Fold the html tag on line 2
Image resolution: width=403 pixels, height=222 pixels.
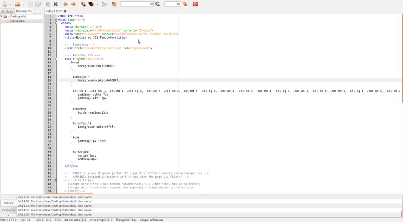coord(56,20)
